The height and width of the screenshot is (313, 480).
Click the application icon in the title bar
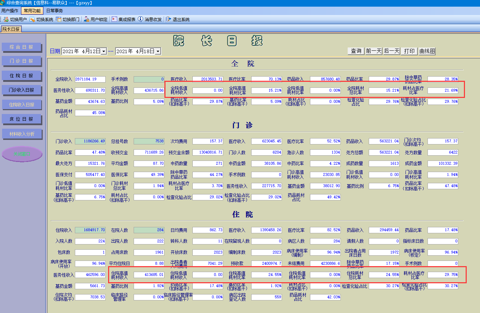[x=3, y=3]
